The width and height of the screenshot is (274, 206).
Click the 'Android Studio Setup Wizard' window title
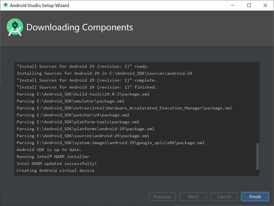(39, 5)
